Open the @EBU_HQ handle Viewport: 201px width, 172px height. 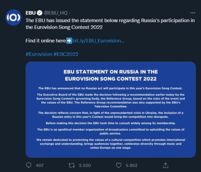[55, 13]
